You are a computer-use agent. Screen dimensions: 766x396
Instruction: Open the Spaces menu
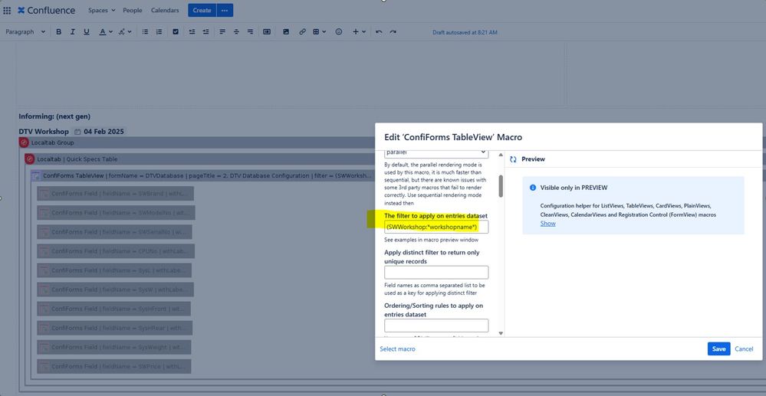102,10
